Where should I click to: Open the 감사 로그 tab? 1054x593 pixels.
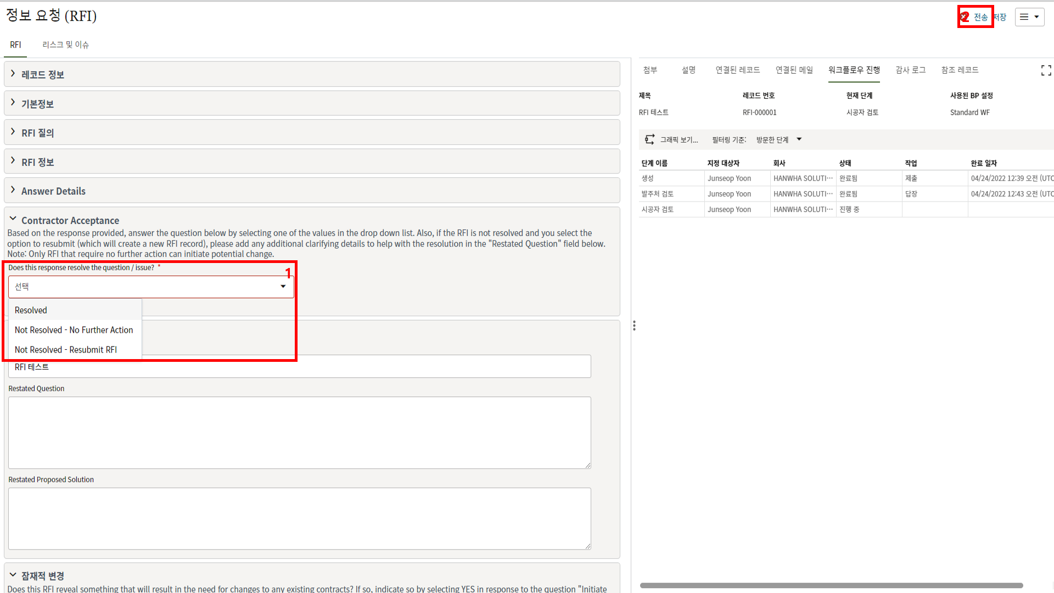click(x=910, y=70)
